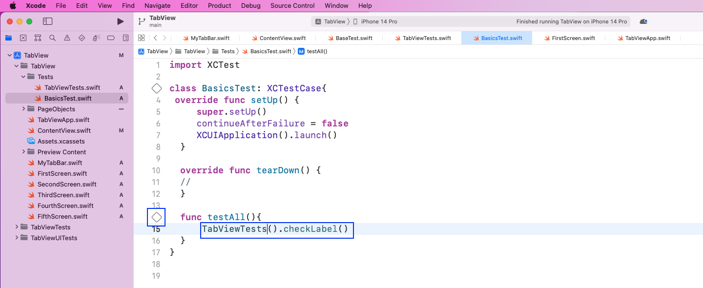Select BasicsTest.swift in the navigator
Screen dimensions: 703x288
[x=67, y=98]
